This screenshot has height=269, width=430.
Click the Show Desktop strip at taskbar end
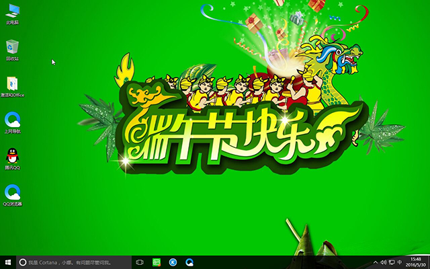click(x=429, y=262)
